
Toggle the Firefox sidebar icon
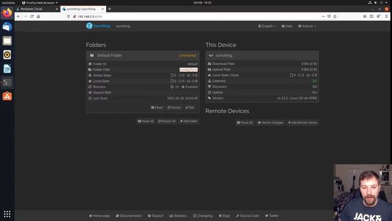(x=372, y=17)
